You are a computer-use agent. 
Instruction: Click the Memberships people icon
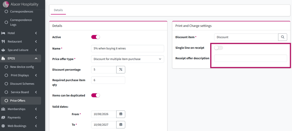tap(3, 109)
